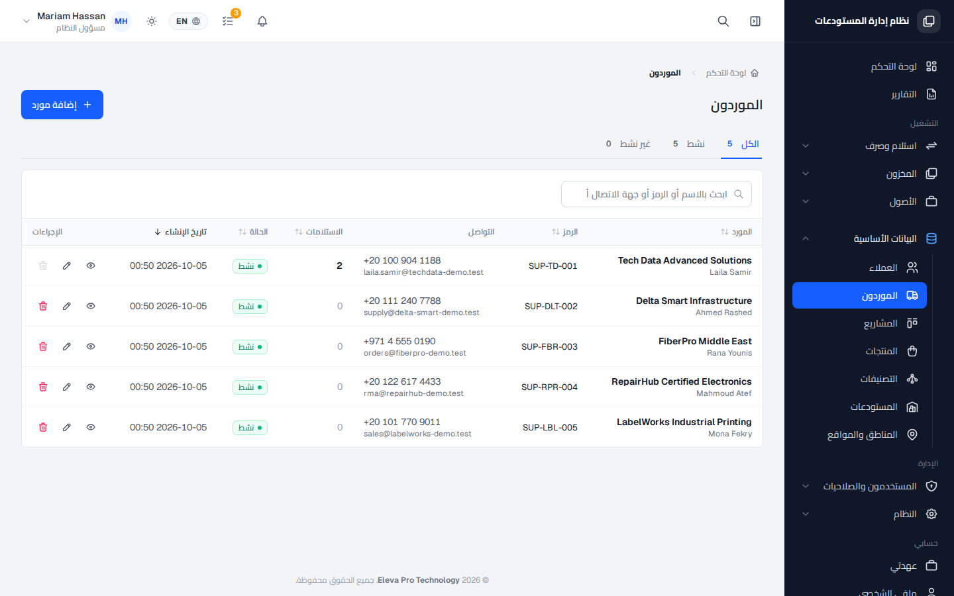Screen dimensions: 954x596
Task: Focus the supplier search field
Action: click(657, 194)
